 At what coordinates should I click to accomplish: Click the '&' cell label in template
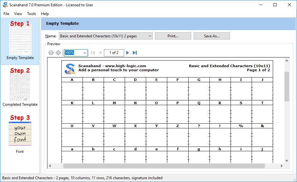point(262,126)
